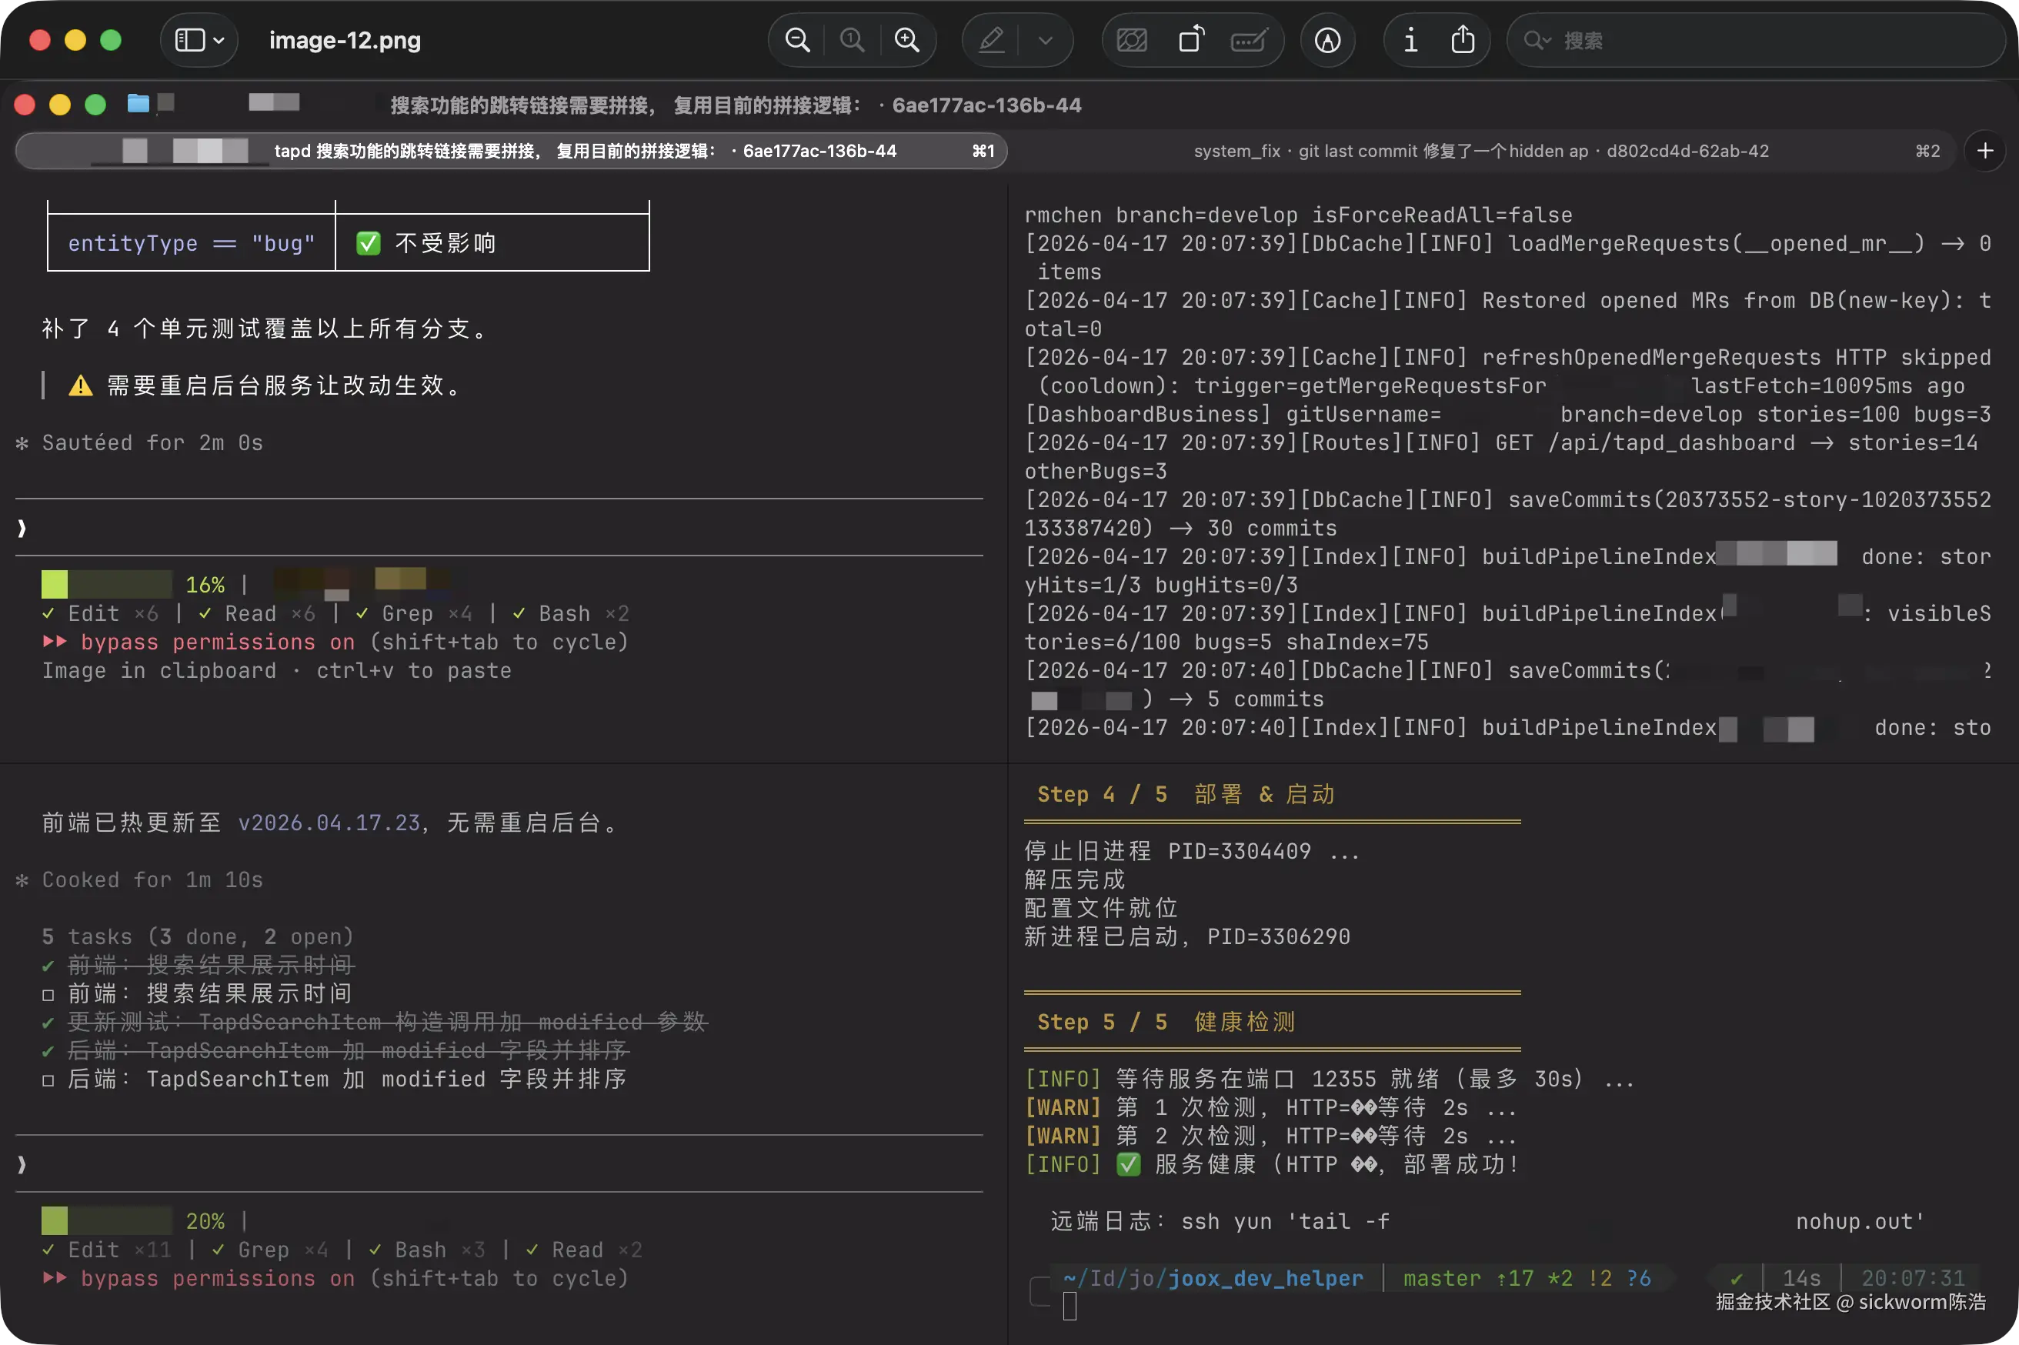2019x1345 pixels.
Task: Open the search options magnifier dropdown
Action: point(1537,40)
